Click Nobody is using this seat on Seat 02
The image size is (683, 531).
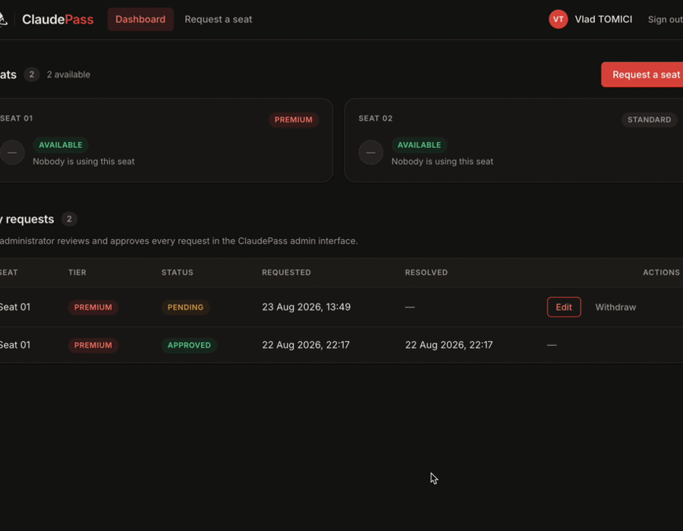coord(442,162)
